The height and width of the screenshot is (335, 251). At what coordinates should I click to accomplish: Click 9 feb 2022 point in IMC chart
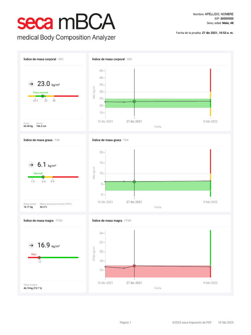click(x=210, y=101)
